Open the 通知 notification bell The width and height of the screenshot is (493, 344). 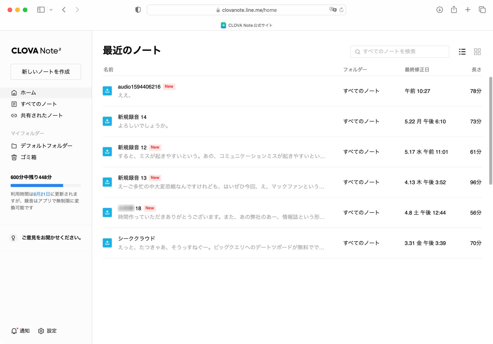[14, 331]
